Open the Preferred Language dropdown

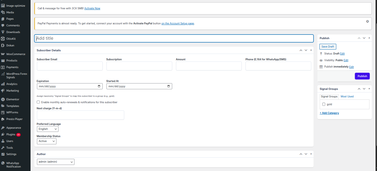tap(48, 129)
